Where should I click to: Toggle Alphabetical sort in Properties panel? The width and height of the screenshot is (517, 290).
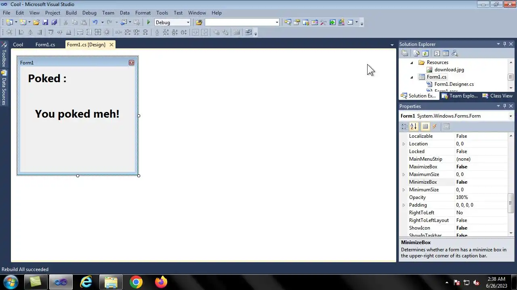pos(413,126)
